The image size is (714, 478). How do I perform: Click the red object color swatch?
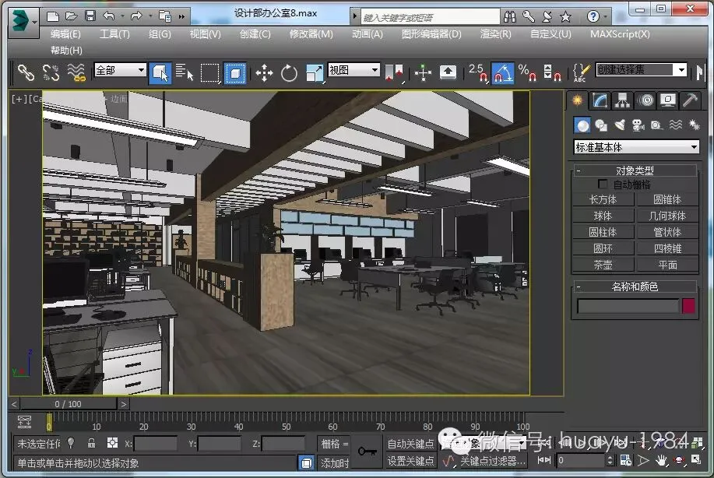[688, 306]
